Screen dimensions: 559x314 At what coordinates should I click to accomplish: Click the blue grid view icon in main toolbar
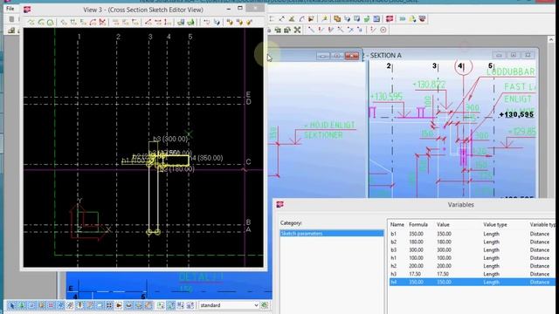tap(376, 19)
